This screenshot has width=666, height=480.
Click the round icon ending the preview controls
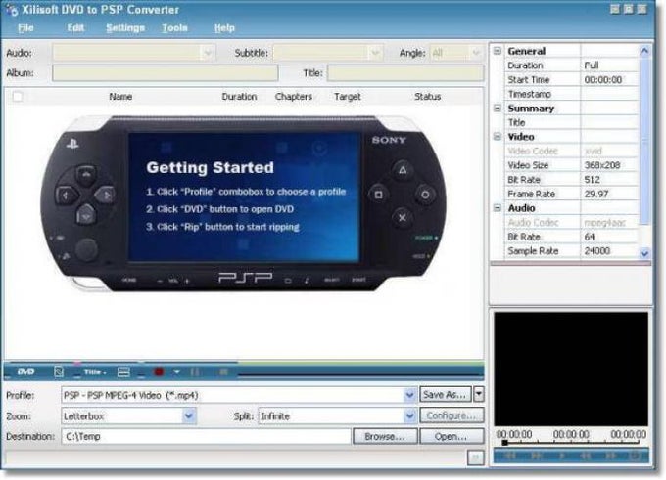point(634,456)
